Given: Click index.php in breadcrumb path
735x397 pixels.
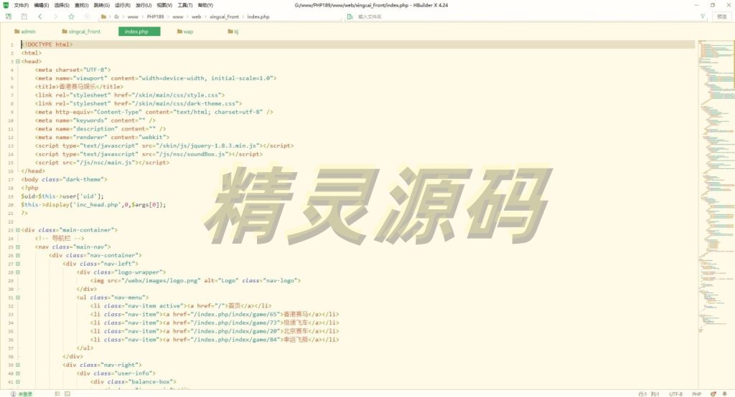Looking at the screenshot, I should (x=258, y=16).
